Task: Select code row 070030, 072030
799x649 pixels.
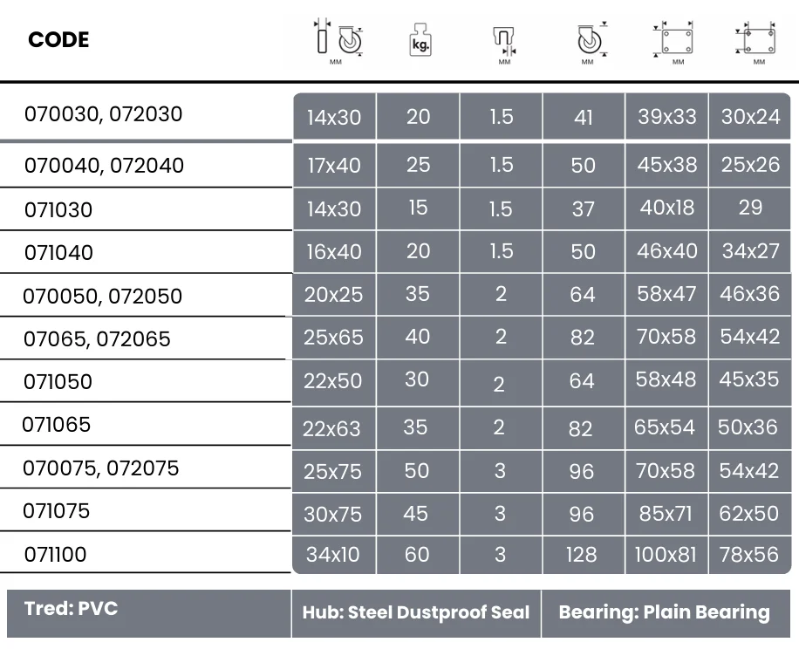Action: tap(104, 114)
